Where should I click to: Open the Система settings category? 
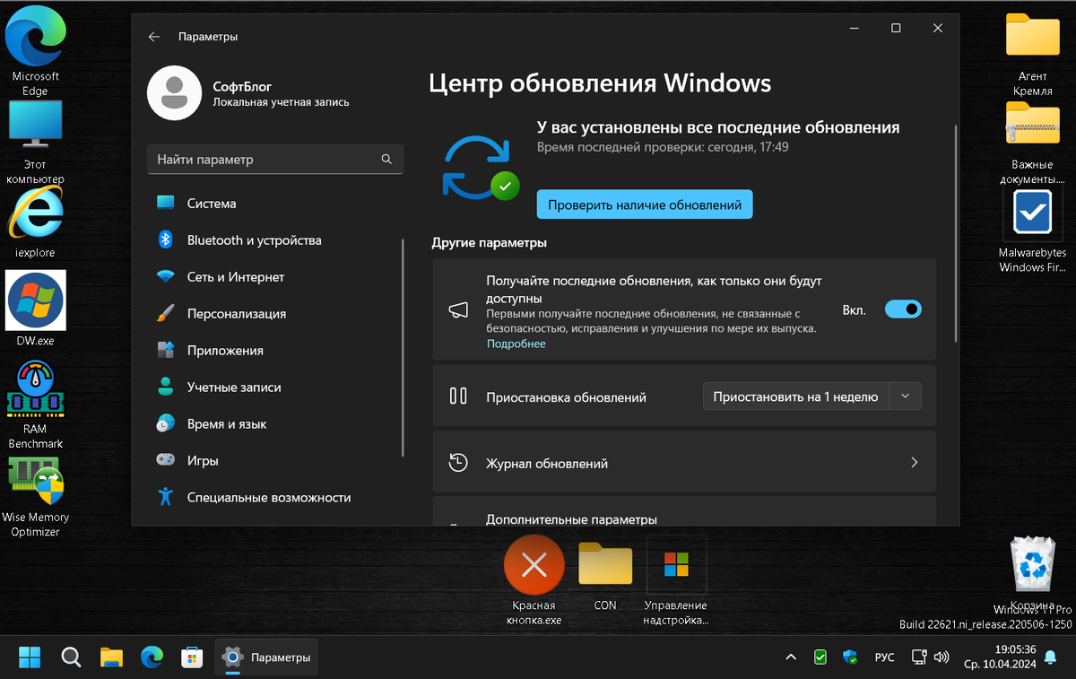[274, 204]
